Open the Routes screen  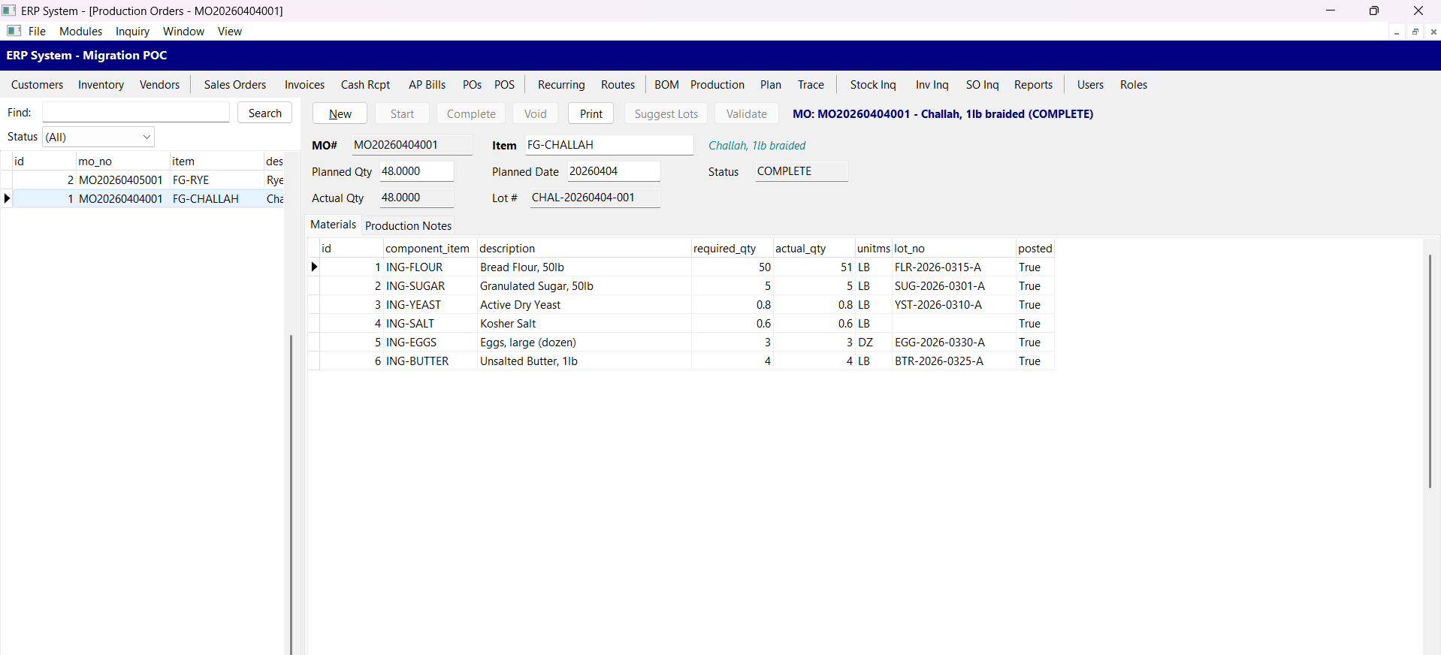coord(618,85)
